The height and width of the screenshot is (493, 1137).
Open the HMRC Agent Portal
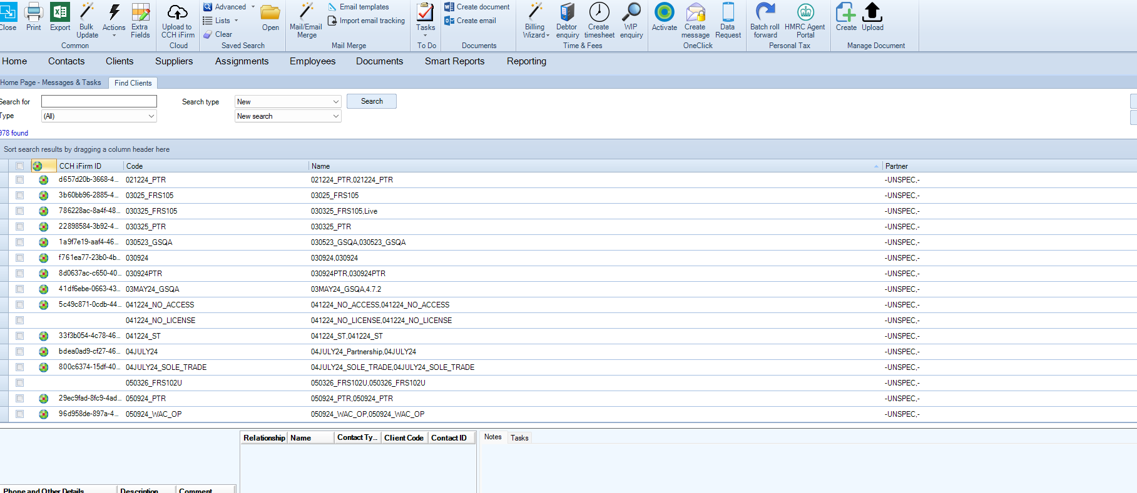(x=805, y=20)
